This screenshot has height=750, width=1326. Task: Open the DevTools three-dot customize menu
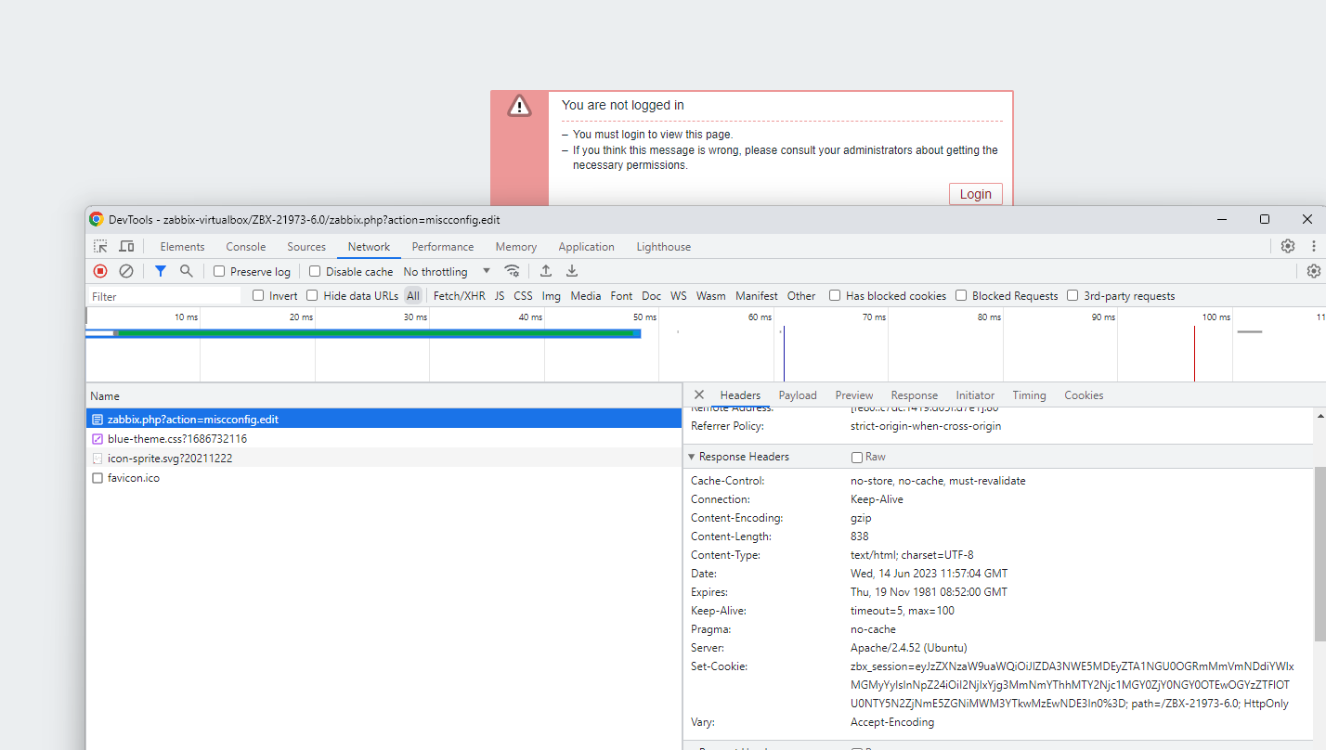pos(1314,246)
